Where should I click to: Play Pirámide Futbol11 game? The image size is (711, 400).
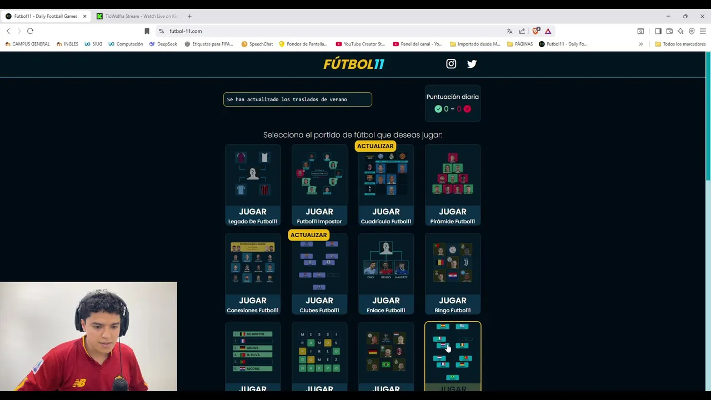click(453, 185)
